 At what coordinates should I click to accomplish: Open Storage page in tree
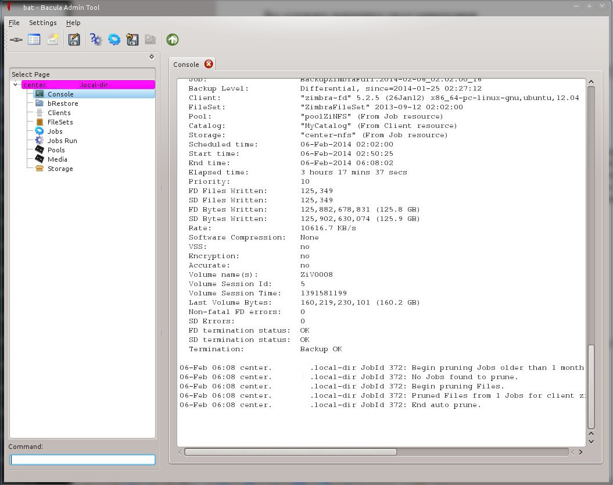click(60, 169)
